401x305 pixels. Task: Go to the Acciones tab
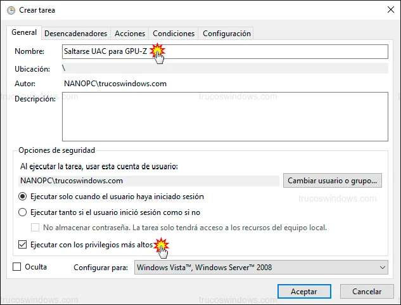click(x=130, y=34)
